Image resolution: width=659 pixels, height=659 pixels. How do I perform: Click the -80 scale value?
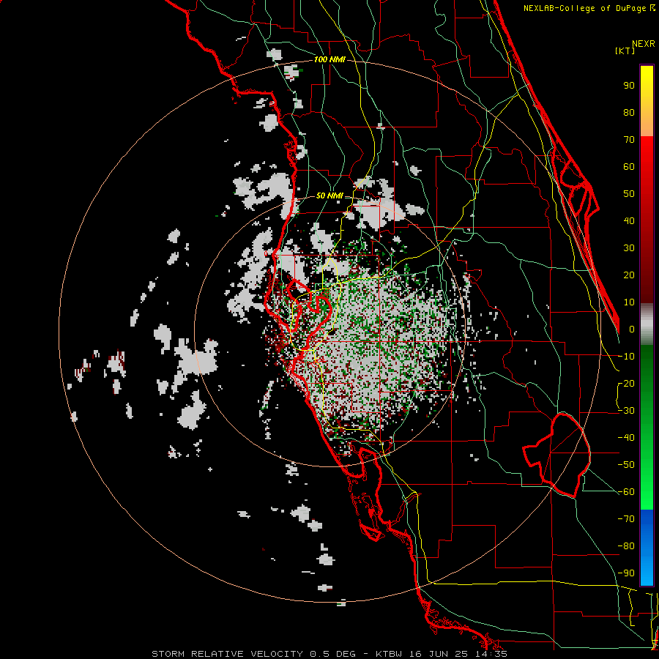click(x=626, y=546)
